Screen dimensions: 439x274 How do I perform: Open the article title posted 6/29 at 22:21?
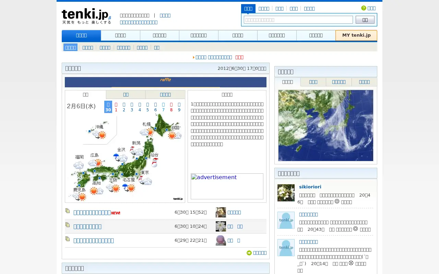tap(94, 240)
